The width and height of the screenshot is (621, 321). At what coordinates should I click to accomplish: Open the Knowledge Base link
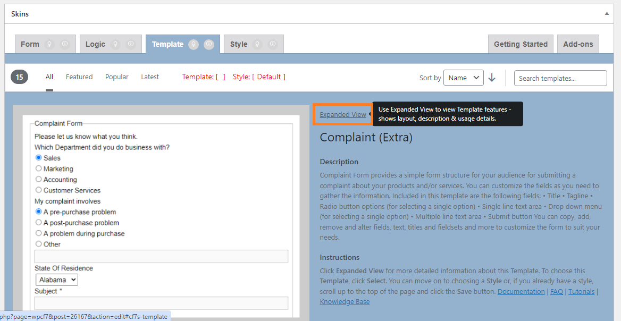345,302
